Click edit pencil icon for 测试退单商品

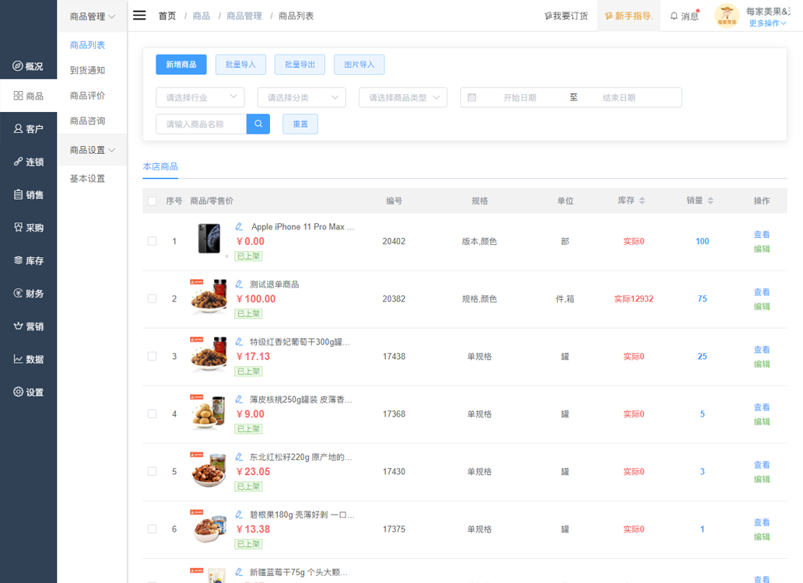pyautogui.click(x=239, y=285)
